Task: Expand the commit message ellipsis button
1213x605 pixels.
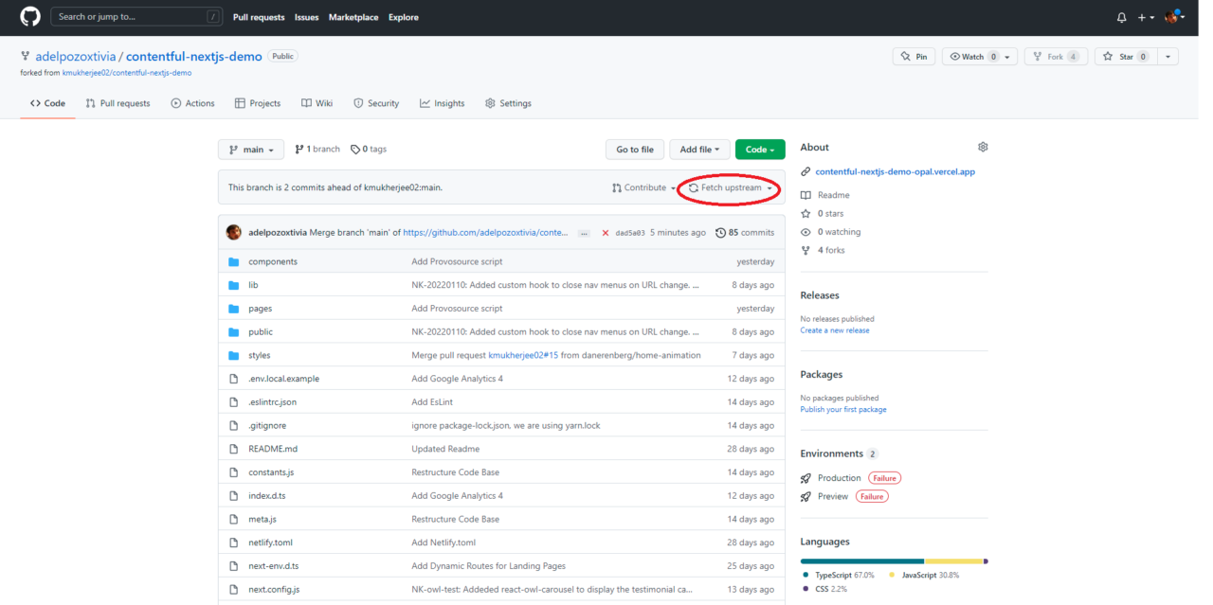Action: pos(584,233)
